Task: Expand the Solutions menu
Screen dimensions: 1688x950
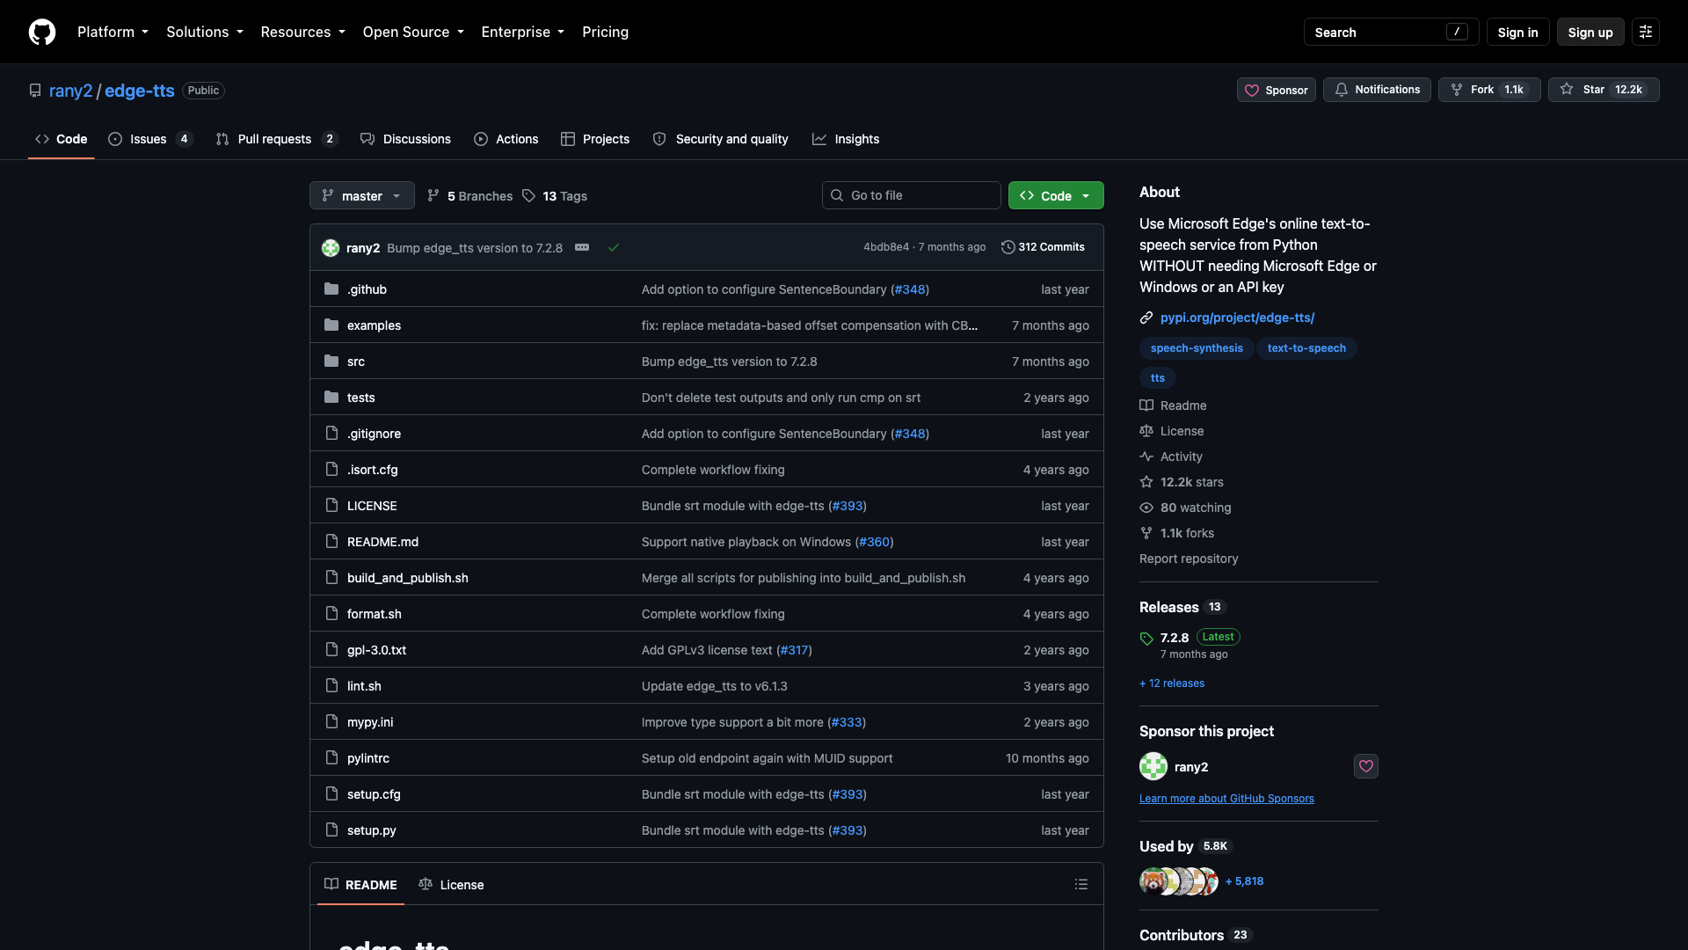Action: click(x=205, y=32)
